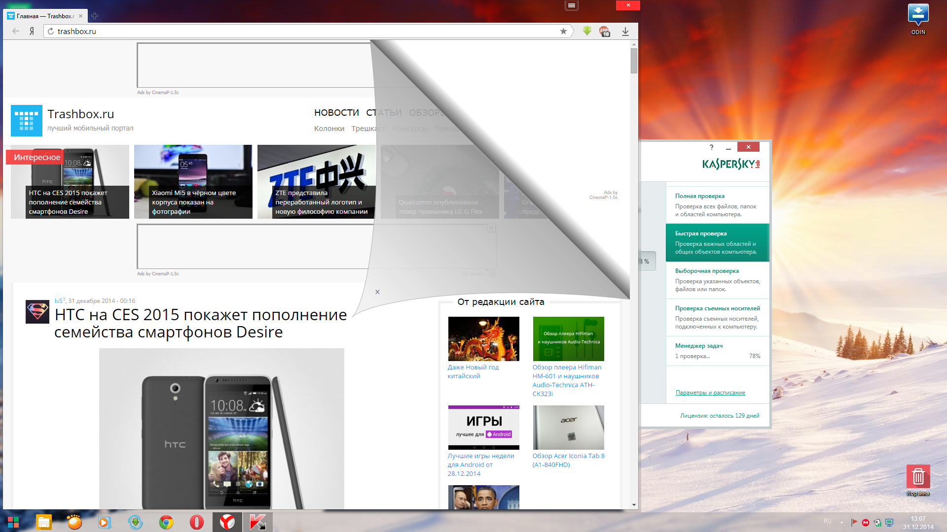Viewport: 947px width, 532px height.
Task: Reload the trashbox.ru page
Action: 51,31
